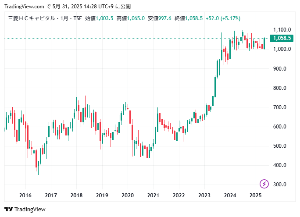Click the 1,058.5 current price label

tap(281, 38)
